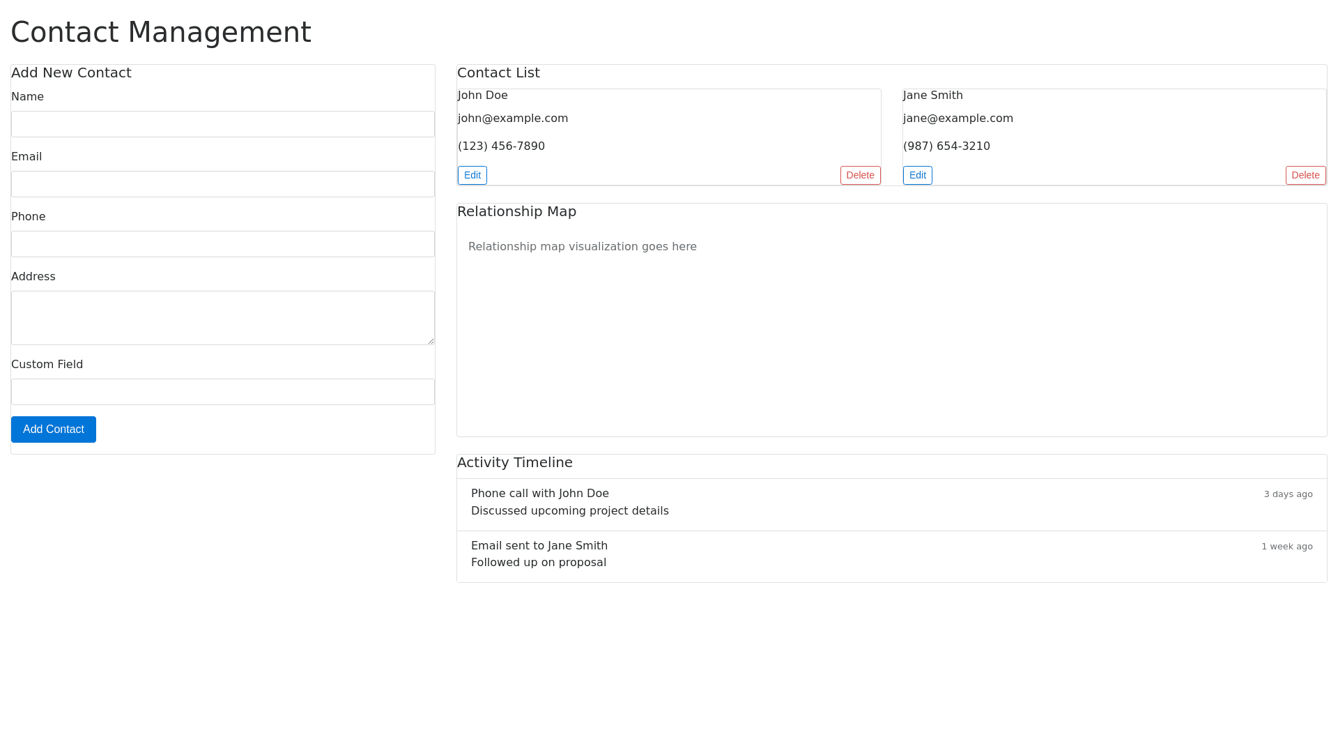
Task: Delete Jane Smith's contact
Action: point(1305,175)
